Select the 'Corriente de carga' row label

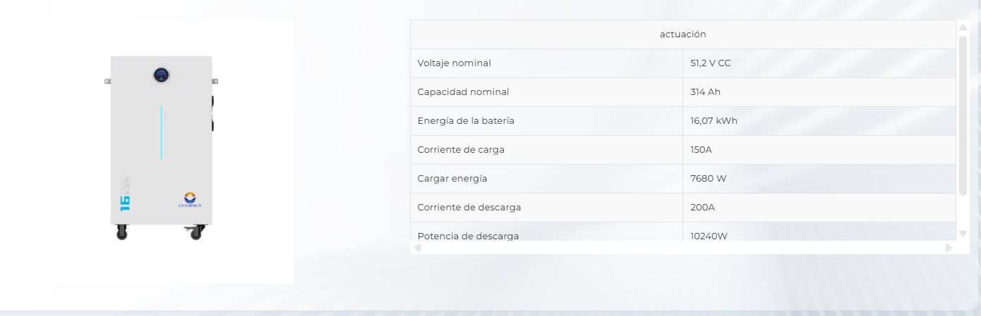461,150
